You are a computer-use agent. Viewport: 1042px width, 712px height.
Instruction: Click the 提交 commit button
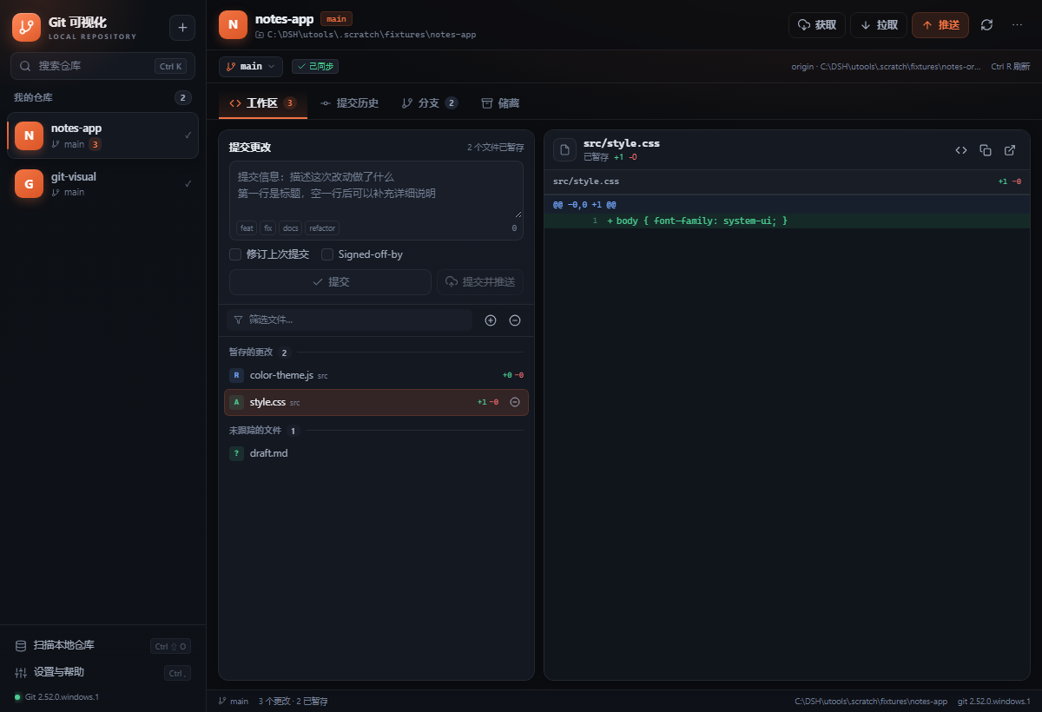click(330, 282)
